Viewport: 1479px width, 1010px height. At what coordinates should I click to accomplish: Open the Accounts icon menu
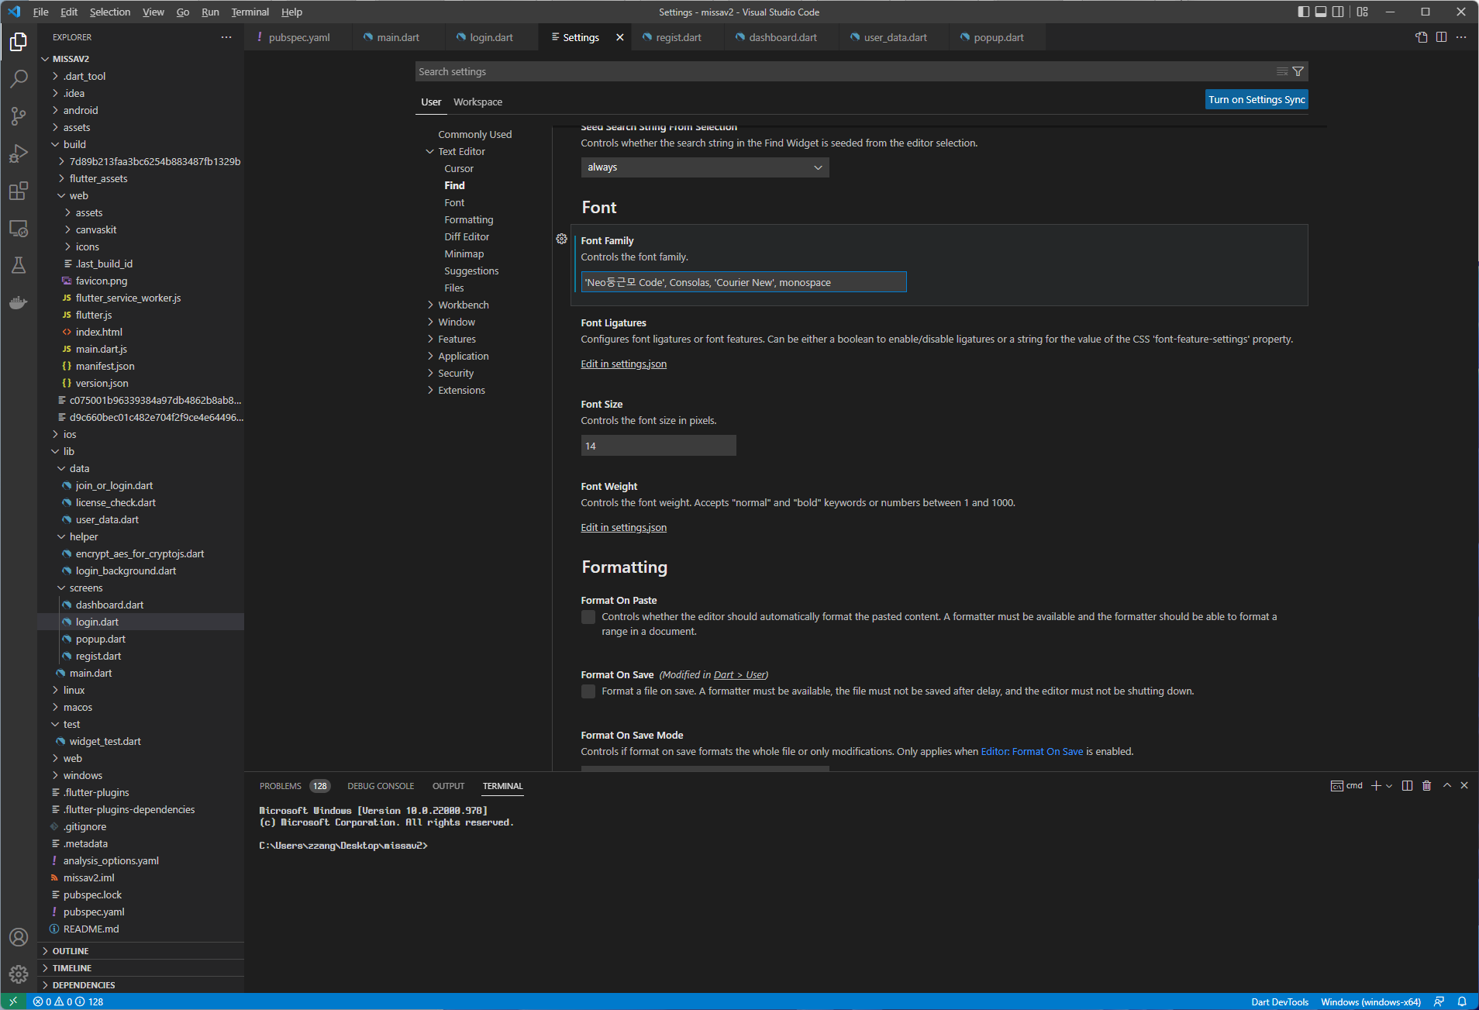pos(19,937)
